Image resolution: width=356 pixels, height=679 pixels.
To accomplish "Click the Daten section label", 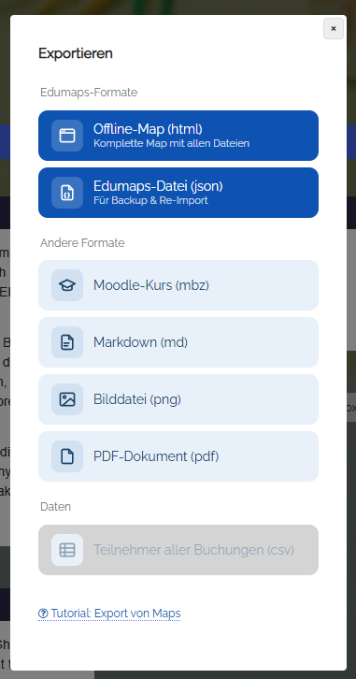I will [x=55, y=507].
